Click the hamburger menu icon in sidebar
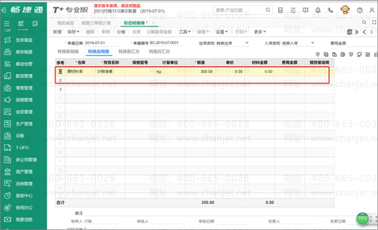 pos(7,23)
